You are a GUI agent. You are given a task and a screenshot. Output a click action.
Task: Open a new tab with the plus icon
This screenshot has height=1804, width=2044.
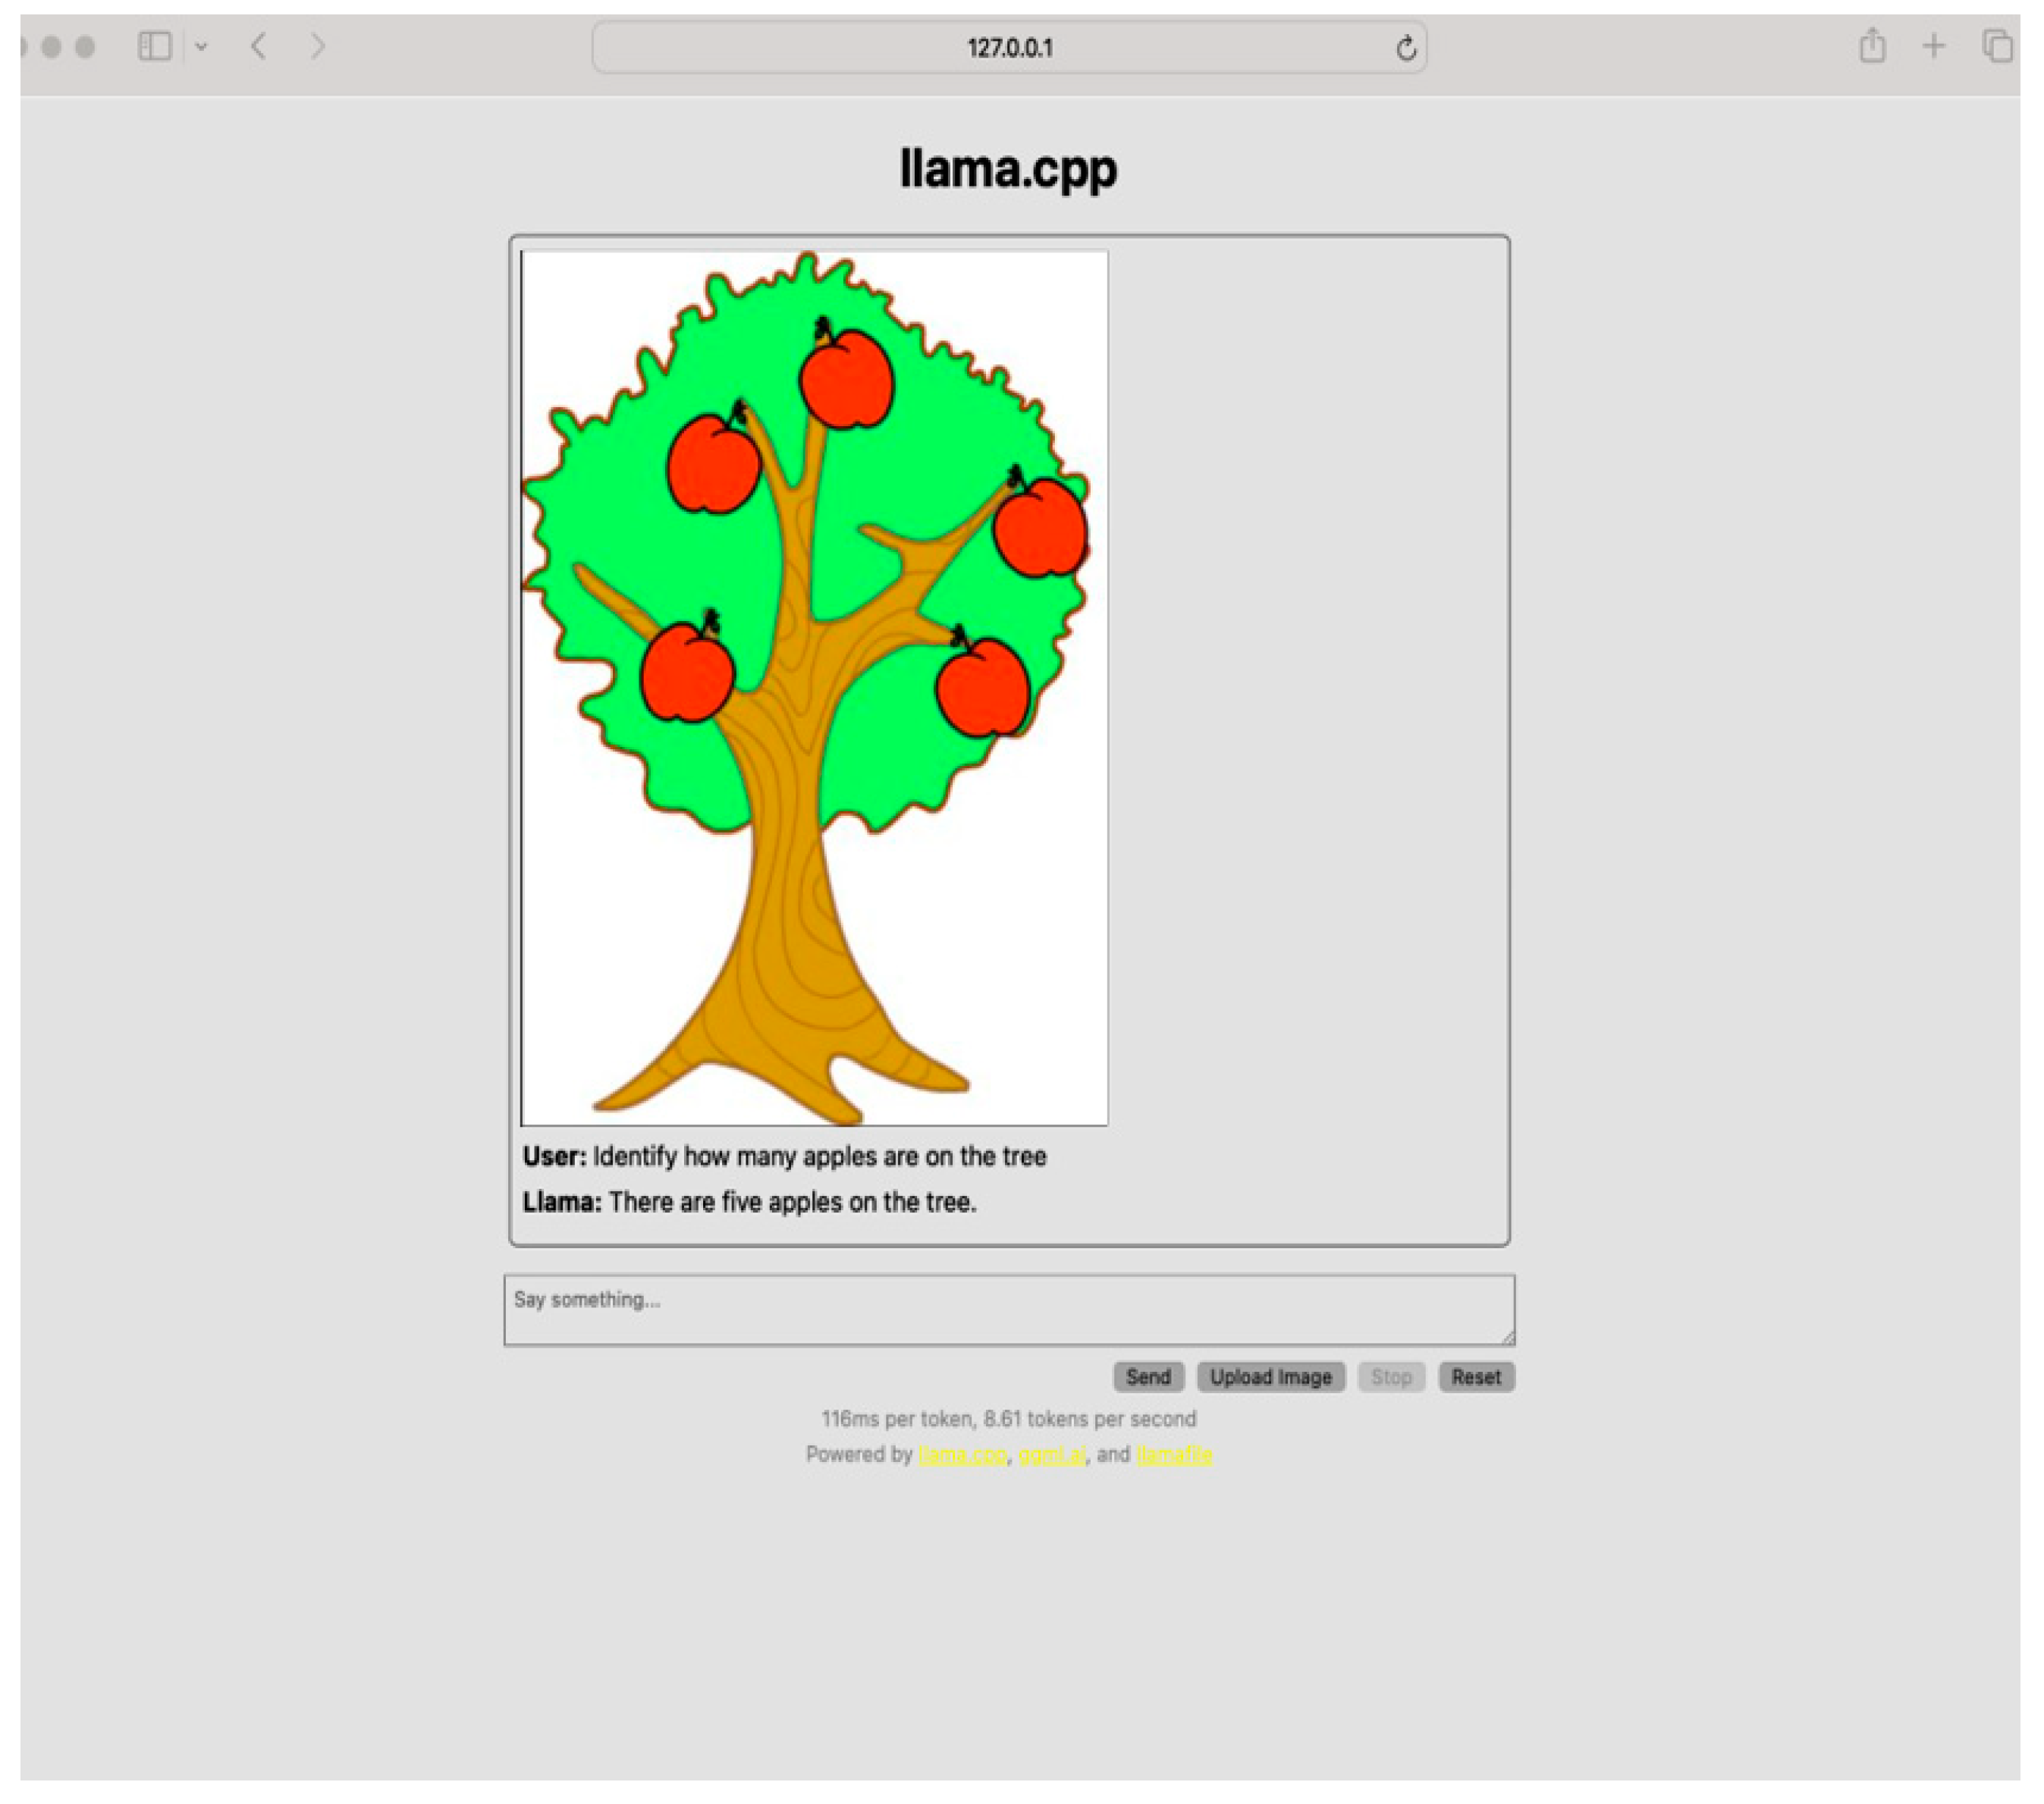point(1933,46)
